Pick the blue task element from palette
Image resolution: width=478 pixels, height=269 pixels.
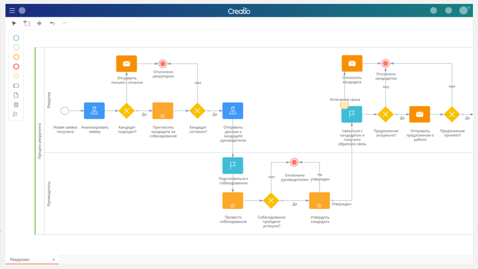click(16, 38)
